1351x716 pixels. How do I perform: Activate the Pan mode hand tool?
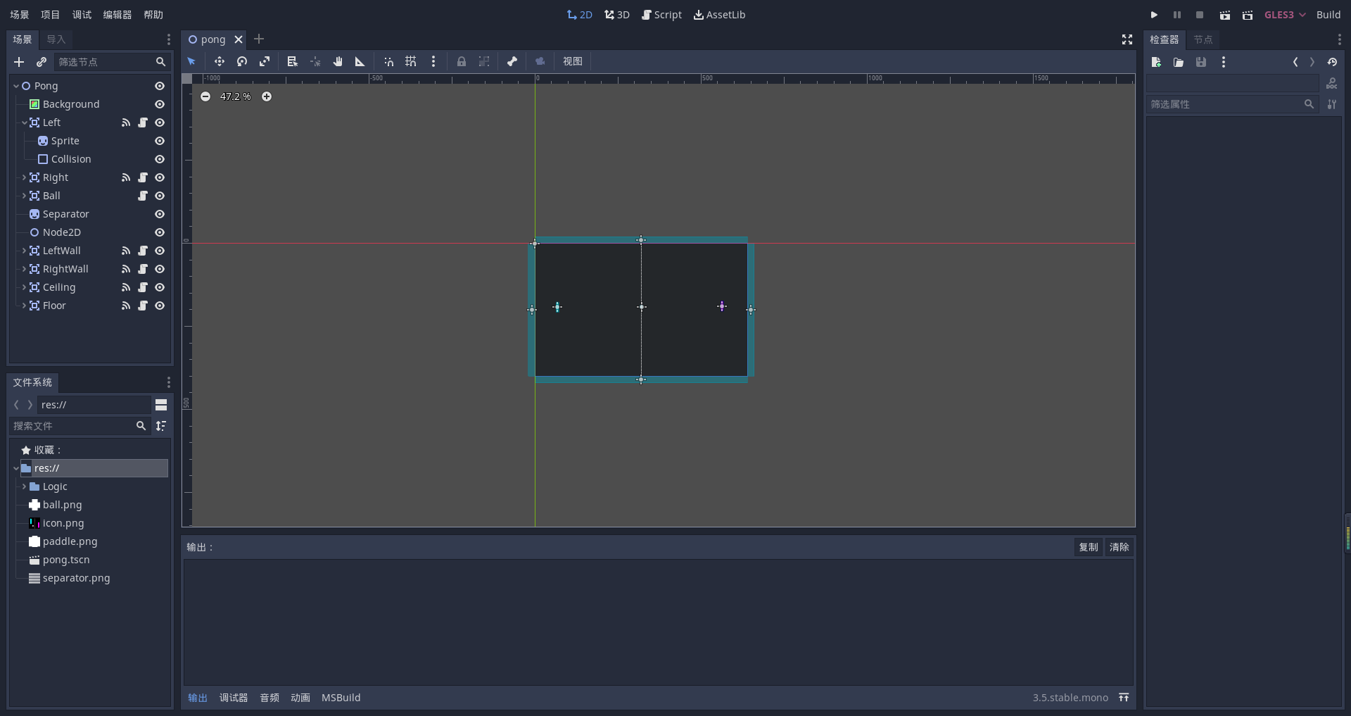click(x=338, y=62)
